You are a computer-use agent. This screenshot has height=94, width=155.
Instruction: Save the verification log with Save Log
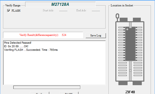tap(96, 35)
